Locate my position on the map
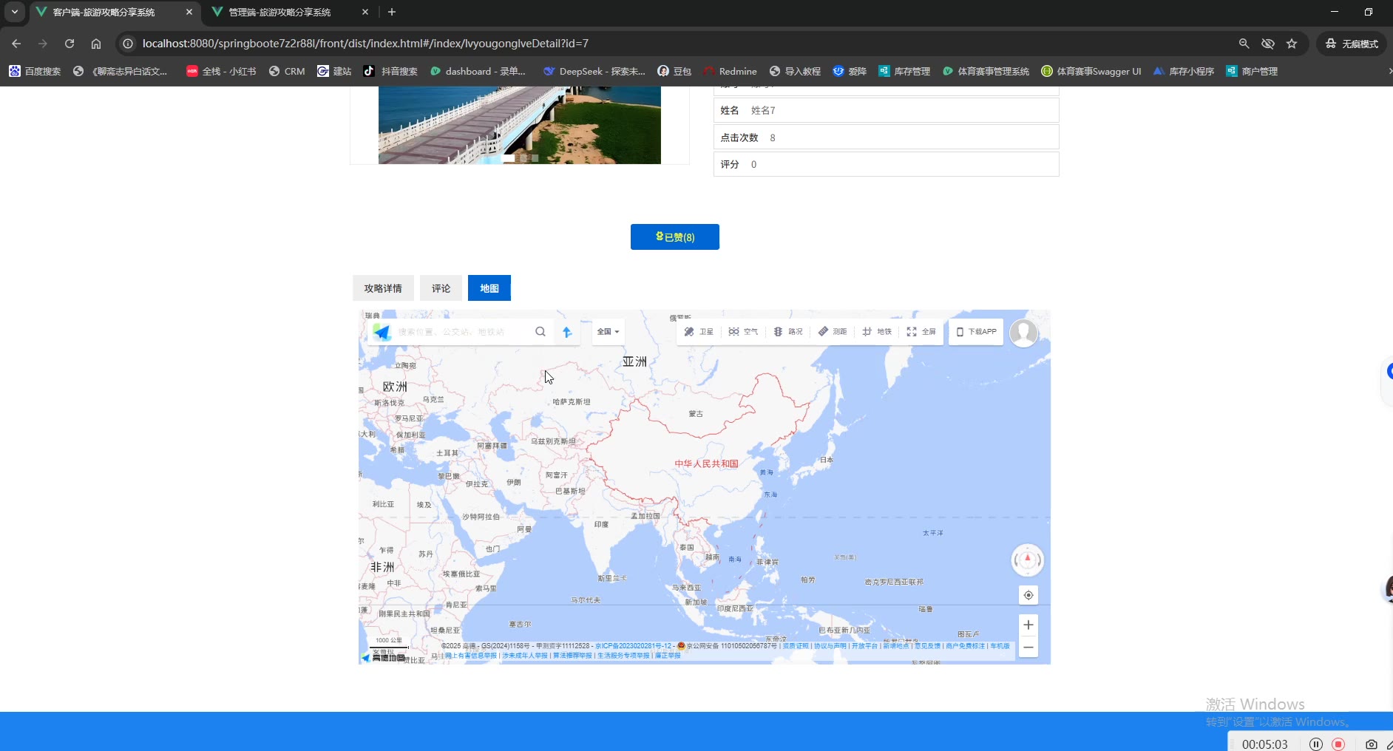This screenshot has width=1393, height=751. pyautogui.click(x=1028, y=595)
